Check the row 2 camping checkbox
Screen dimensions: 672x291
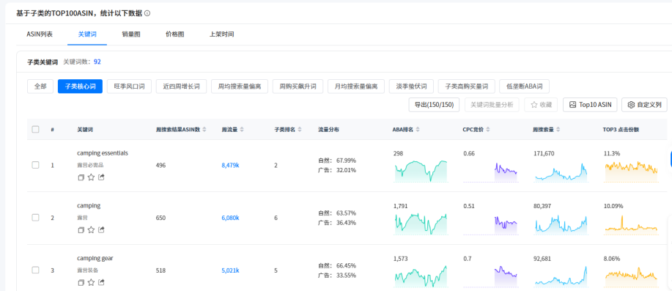[x=36, y=218]
